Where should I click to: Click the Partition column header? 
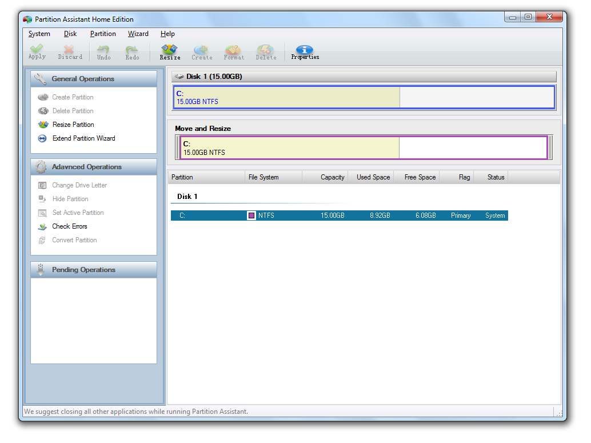(x=206, y=177)
